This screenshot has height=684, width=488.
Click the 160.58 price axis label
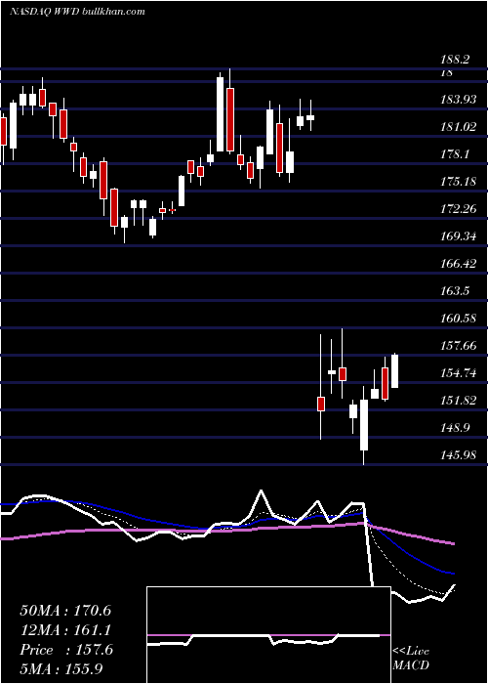pyautogui.click(x=459, y=319)
